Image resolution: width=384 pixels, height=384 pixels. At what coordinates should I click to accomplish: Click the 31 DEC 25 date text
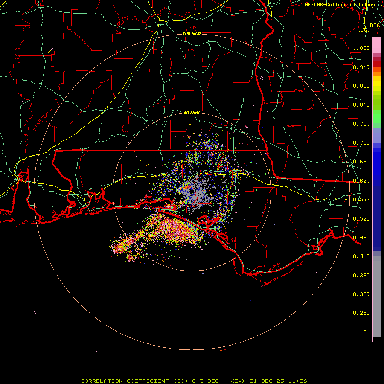[x=267, y=381]
